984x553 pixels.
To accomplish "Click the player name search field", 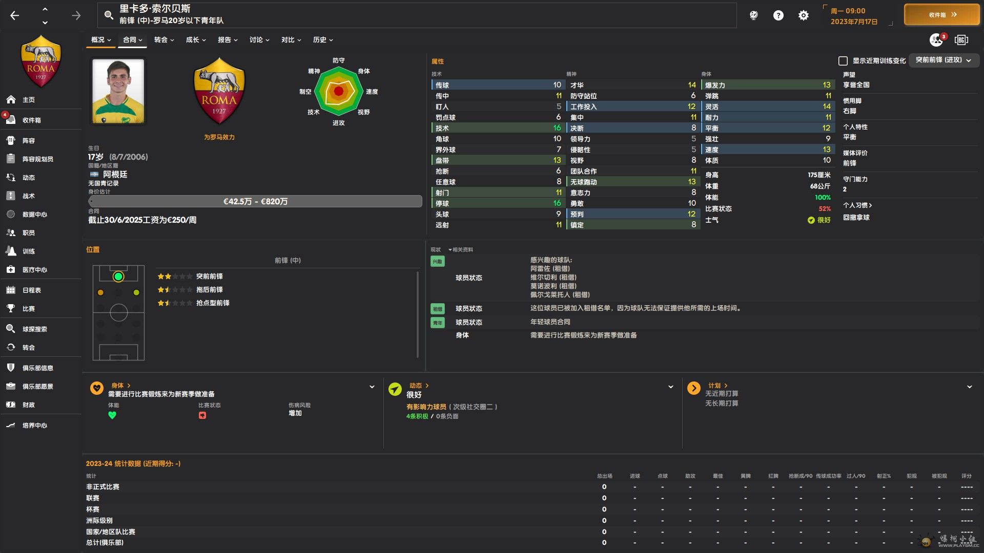I will point(417,15).
